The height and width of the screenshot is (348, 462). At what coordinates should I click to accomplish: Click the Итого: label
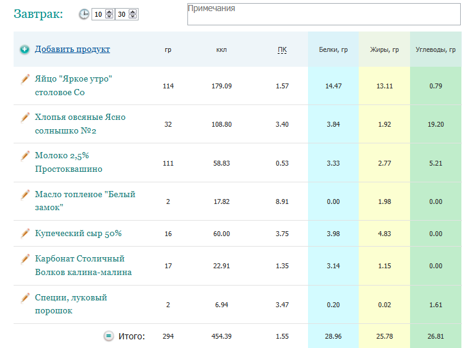[132, 336]
